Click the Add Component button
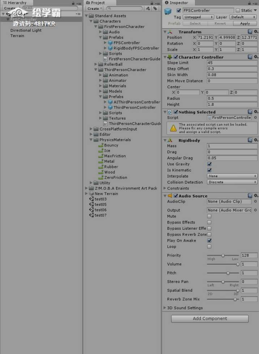 (x=210, y=318)
